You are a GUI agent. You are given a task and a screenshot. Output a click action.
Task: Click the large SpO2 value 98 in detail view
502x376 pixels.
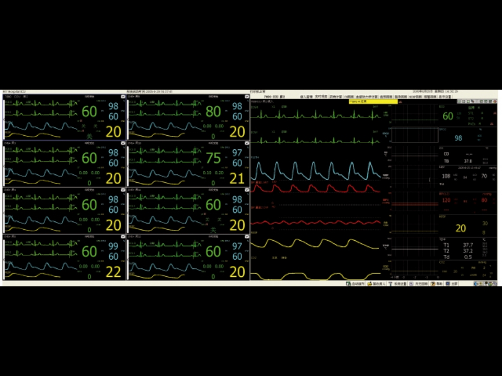tap(458, 138)
